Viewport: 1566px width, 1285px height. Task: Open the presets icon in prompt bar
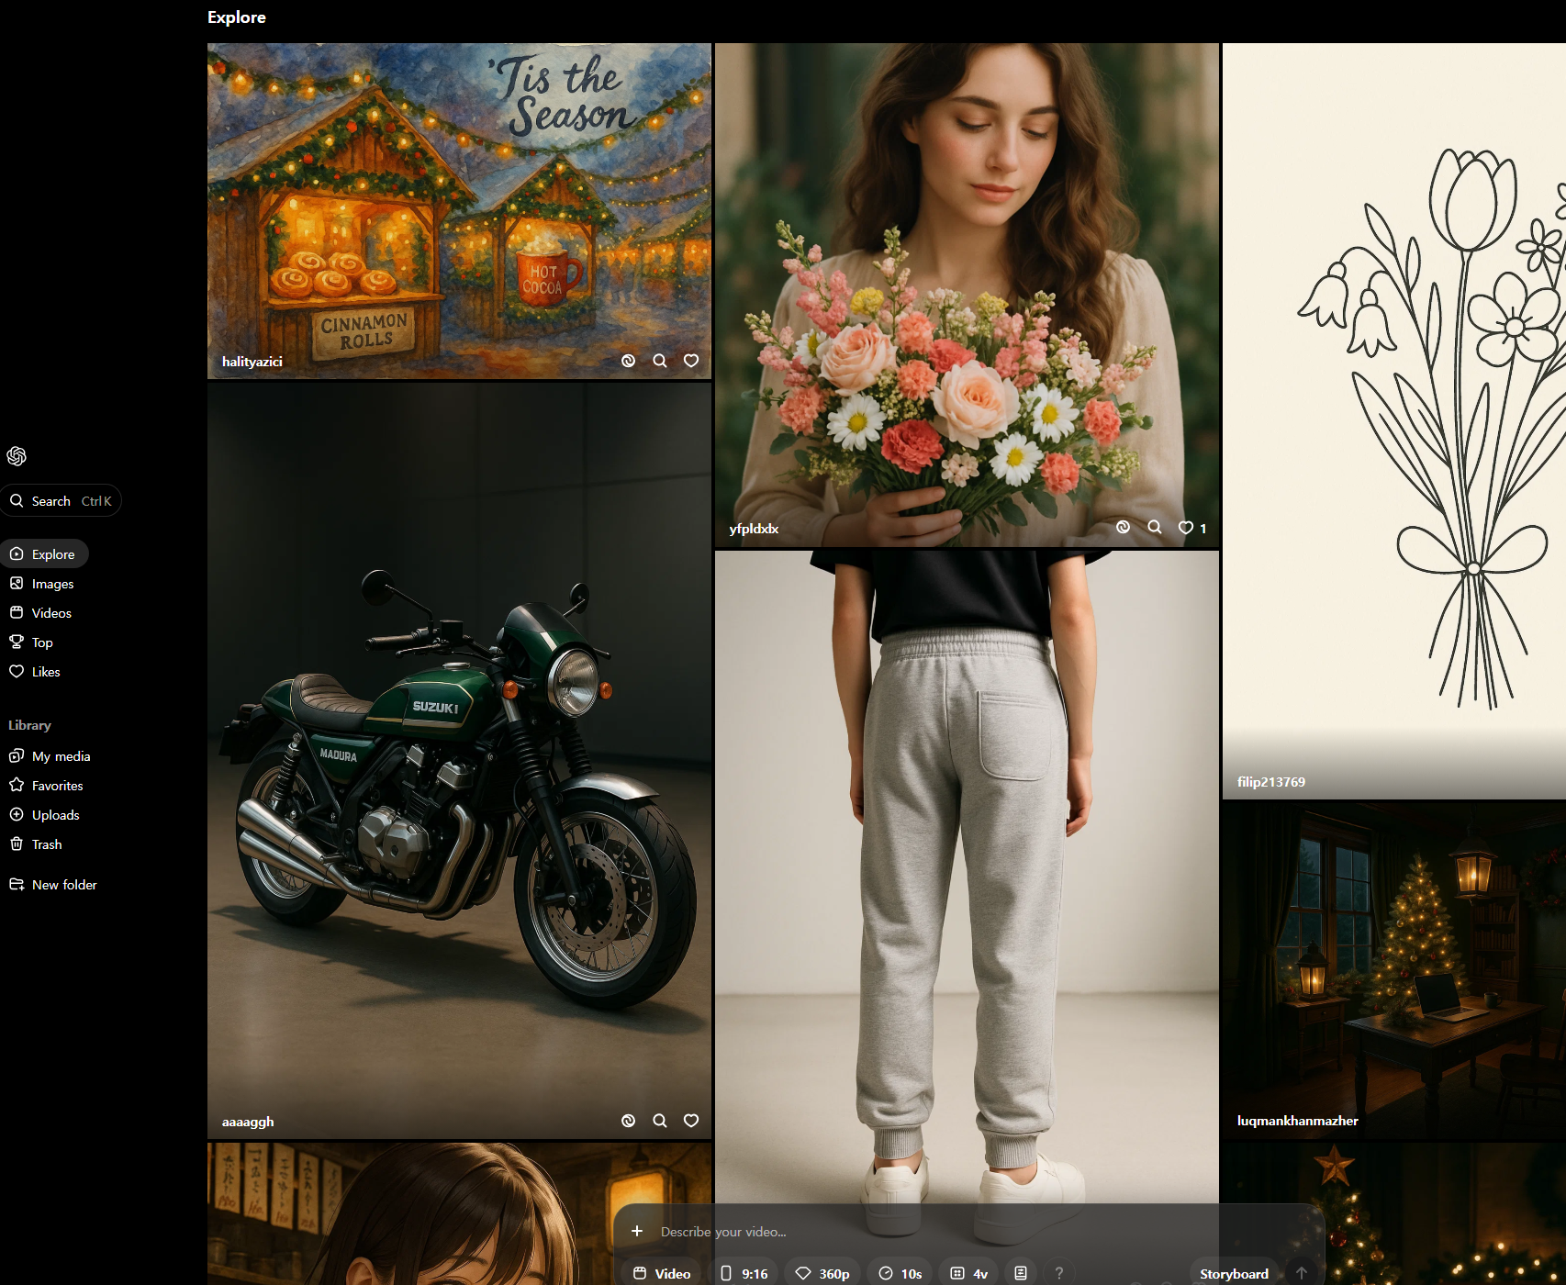1021,1273
